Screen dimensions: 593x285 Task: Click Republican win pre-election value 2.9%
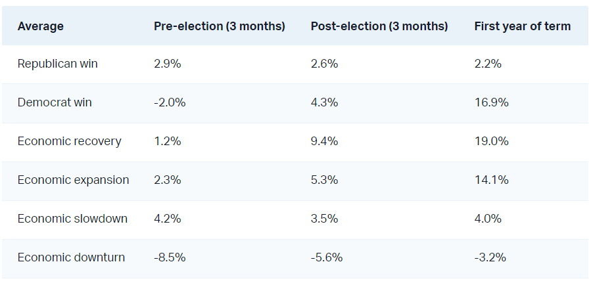coord(166,64)
